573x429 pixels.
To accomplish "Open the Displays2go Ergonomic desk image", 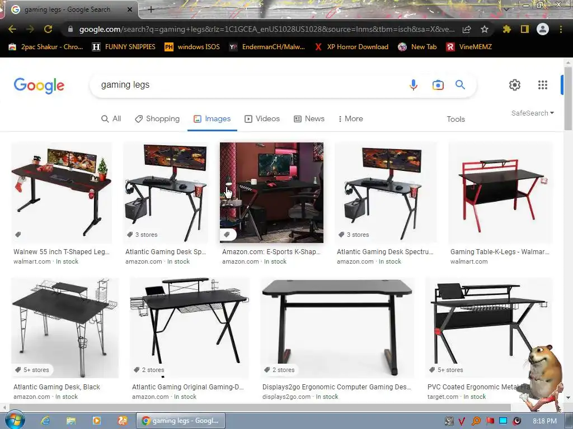I will [x=337, y=328].
